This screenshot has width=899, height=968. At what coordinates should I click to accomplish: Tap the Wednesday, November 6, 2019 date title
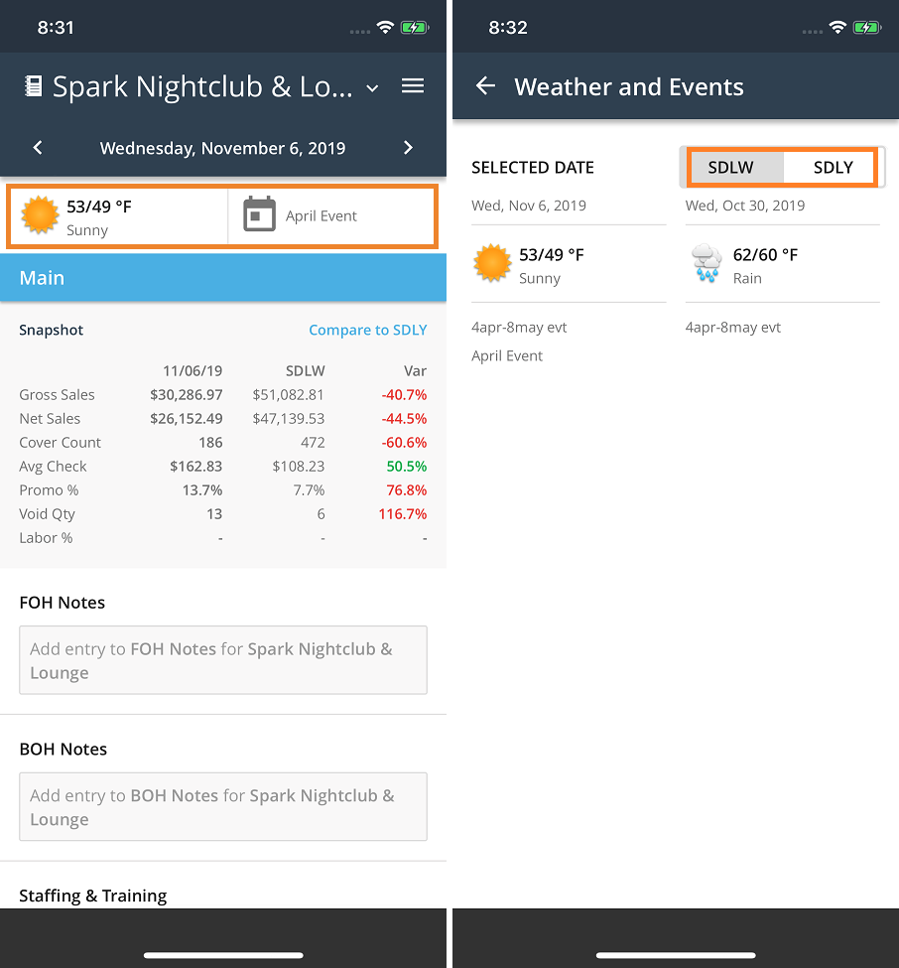pyautogui.click(x=223, y=148)
